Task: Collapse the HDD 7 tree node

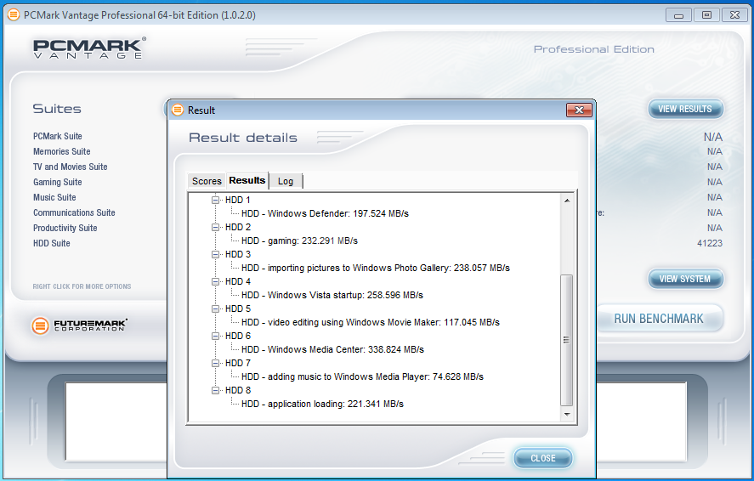Action: (215, 363)
